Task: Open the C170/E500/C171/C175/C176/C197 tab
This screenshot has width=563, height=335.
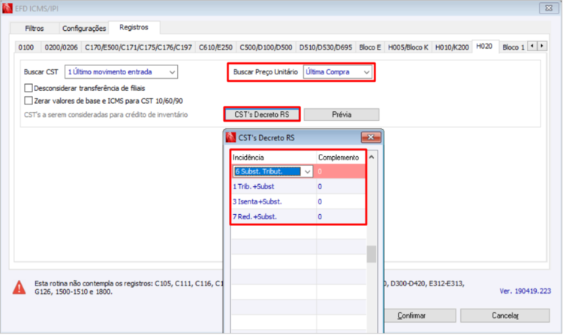Action: click(x=138, y=47)
